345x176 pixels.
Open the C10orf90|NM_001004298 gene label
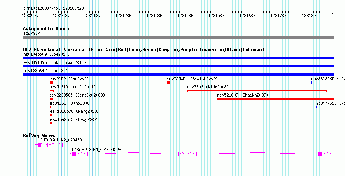click(97, 150)
